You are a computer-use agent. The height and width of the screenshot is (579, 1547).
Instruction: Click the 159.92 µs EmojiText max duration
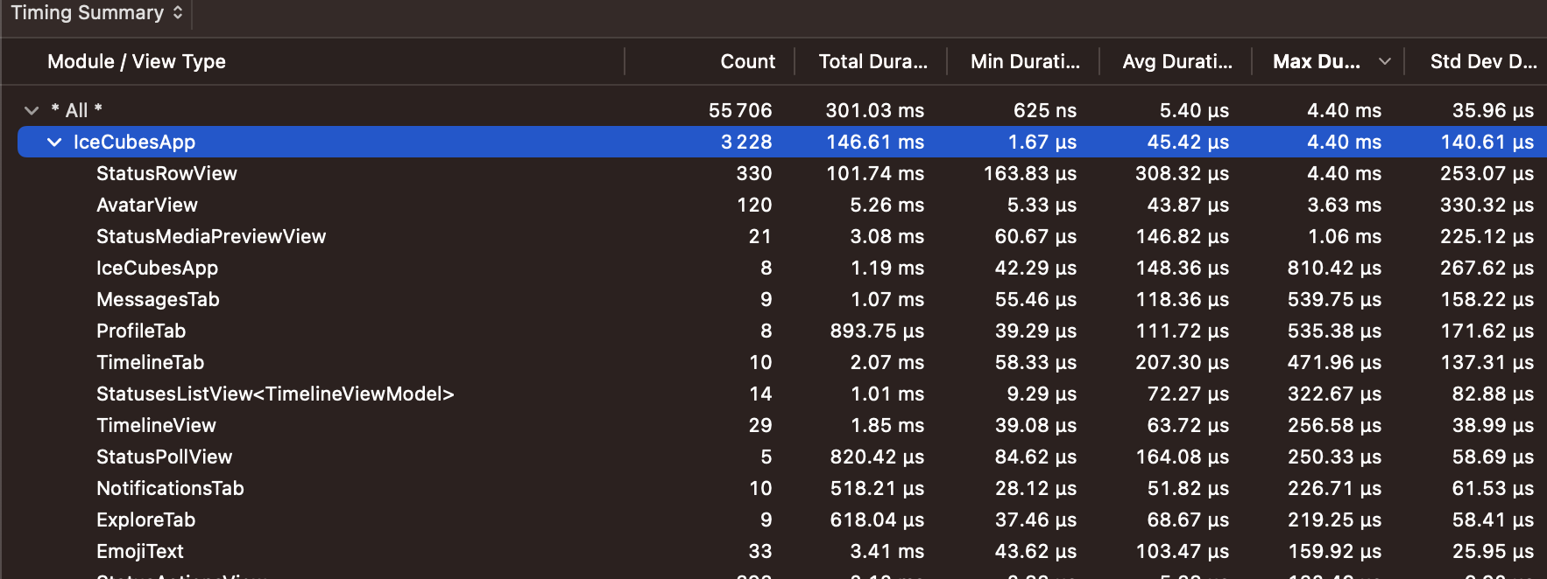pyautogui.click(x=1334, y=551)
